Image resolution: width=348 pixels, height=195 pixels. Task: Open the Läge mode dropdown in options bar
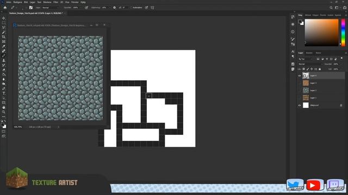click(x=51, y=8)
